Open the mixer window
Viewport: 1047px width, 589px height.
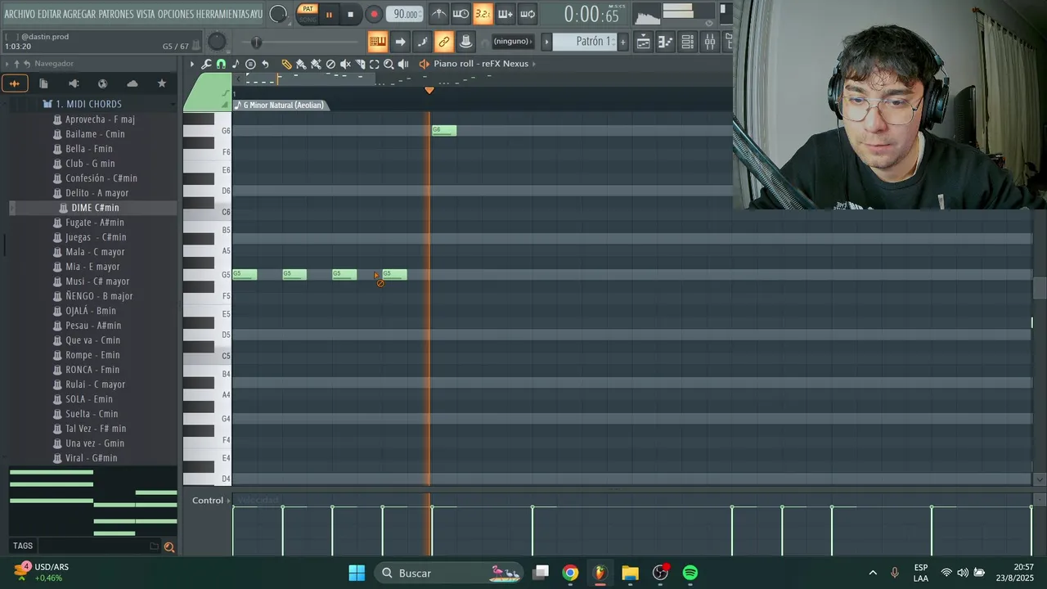tap(710, 42)
